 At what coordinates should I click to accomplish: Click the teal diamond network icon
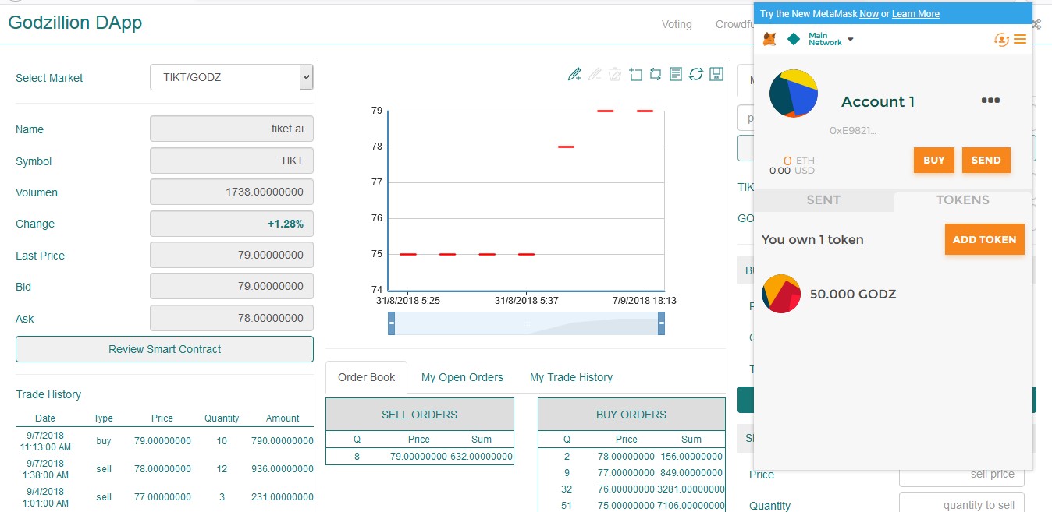pos(794,39)
